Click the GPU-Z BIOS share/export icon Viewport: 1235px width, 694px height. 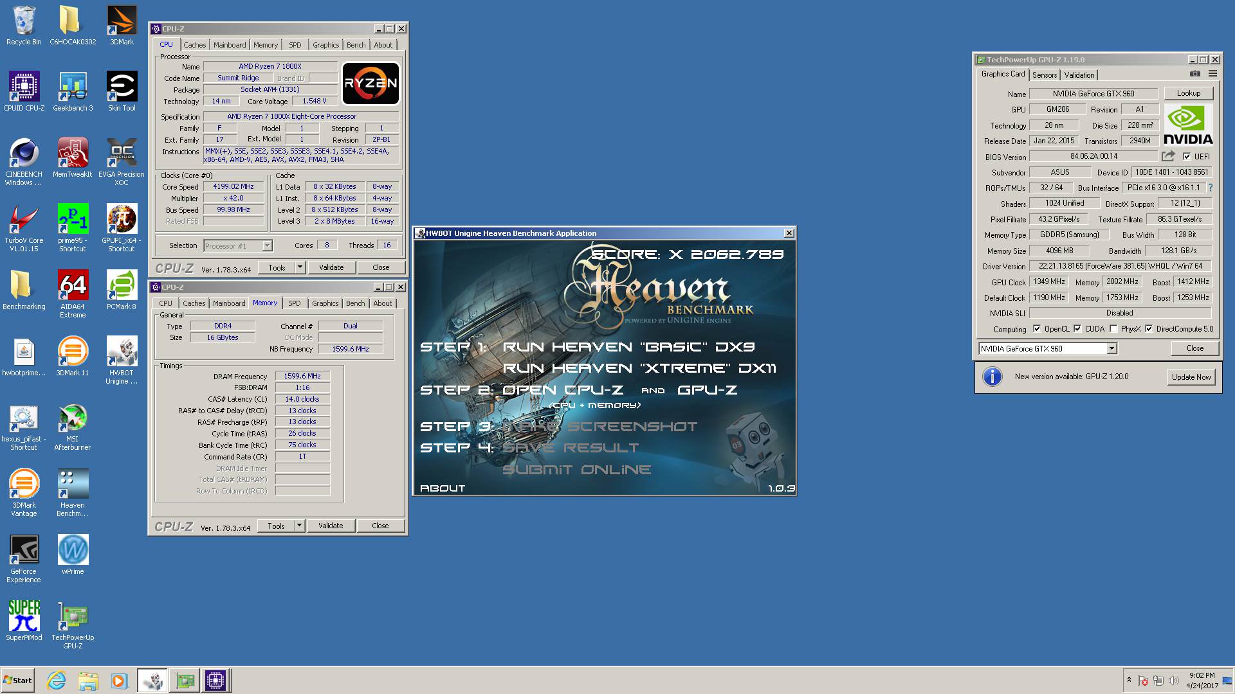click(x=1168, y=156)
